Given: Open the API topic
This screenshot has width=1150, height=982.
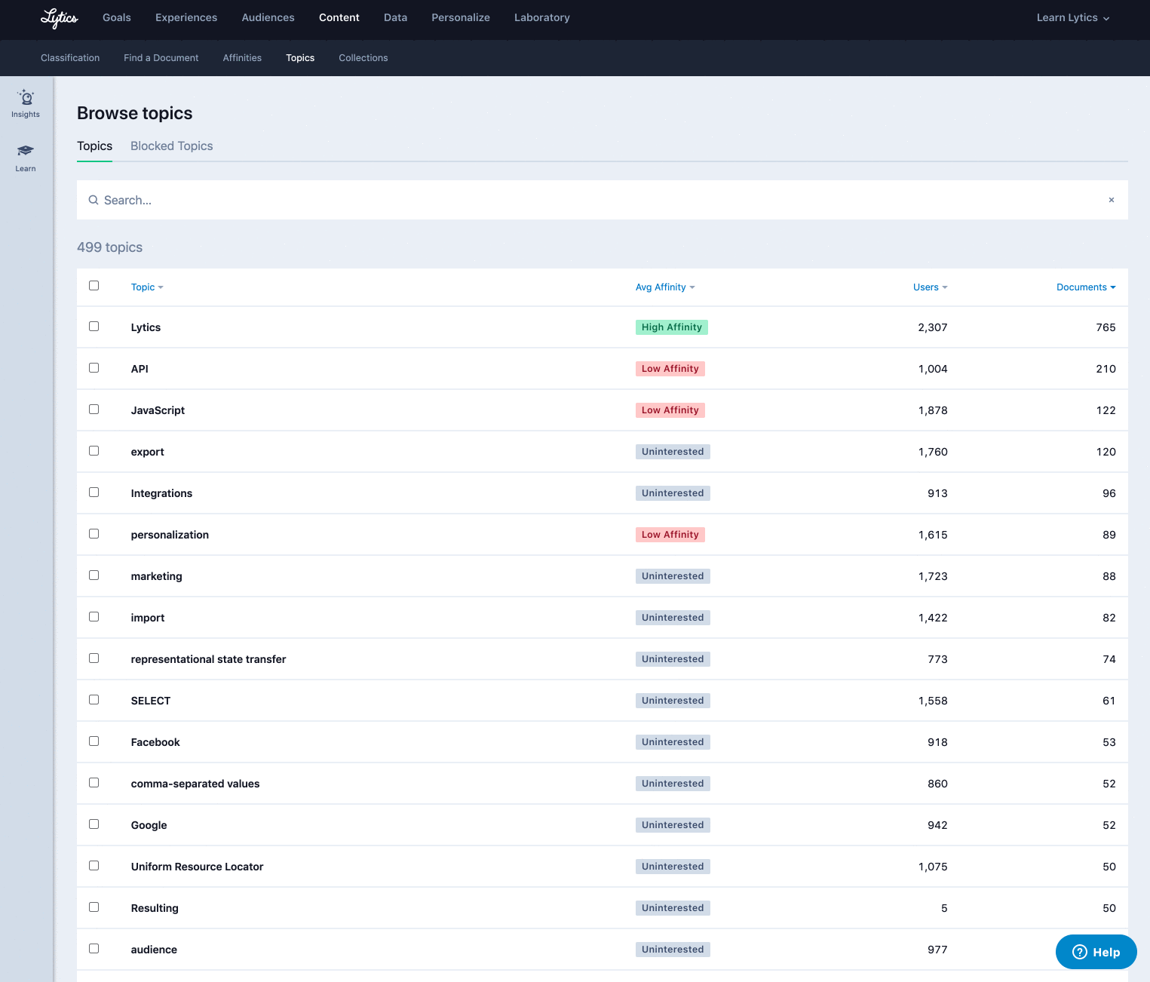Looking at the screenshot, I should click(x=140, y=369).
